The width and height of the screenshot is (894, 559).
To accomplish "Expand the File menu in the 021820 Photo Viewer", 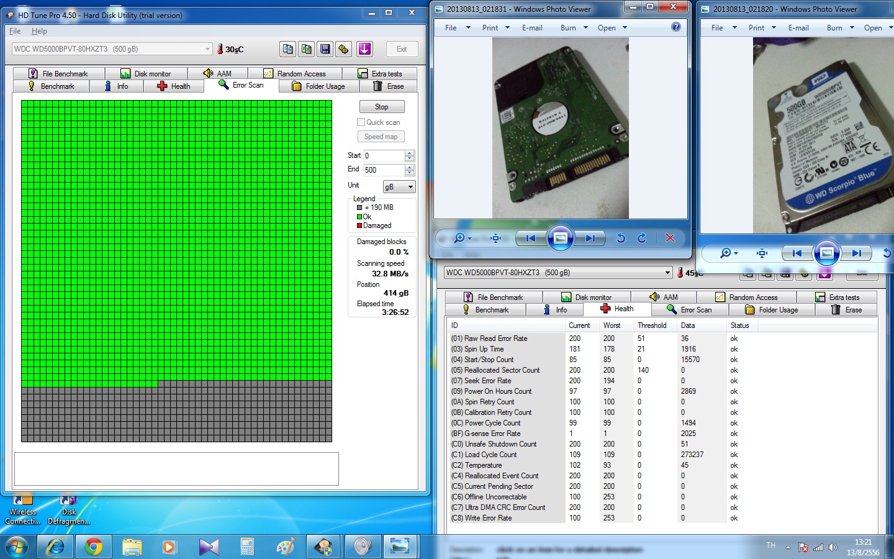I will click(x=723, y=27).
